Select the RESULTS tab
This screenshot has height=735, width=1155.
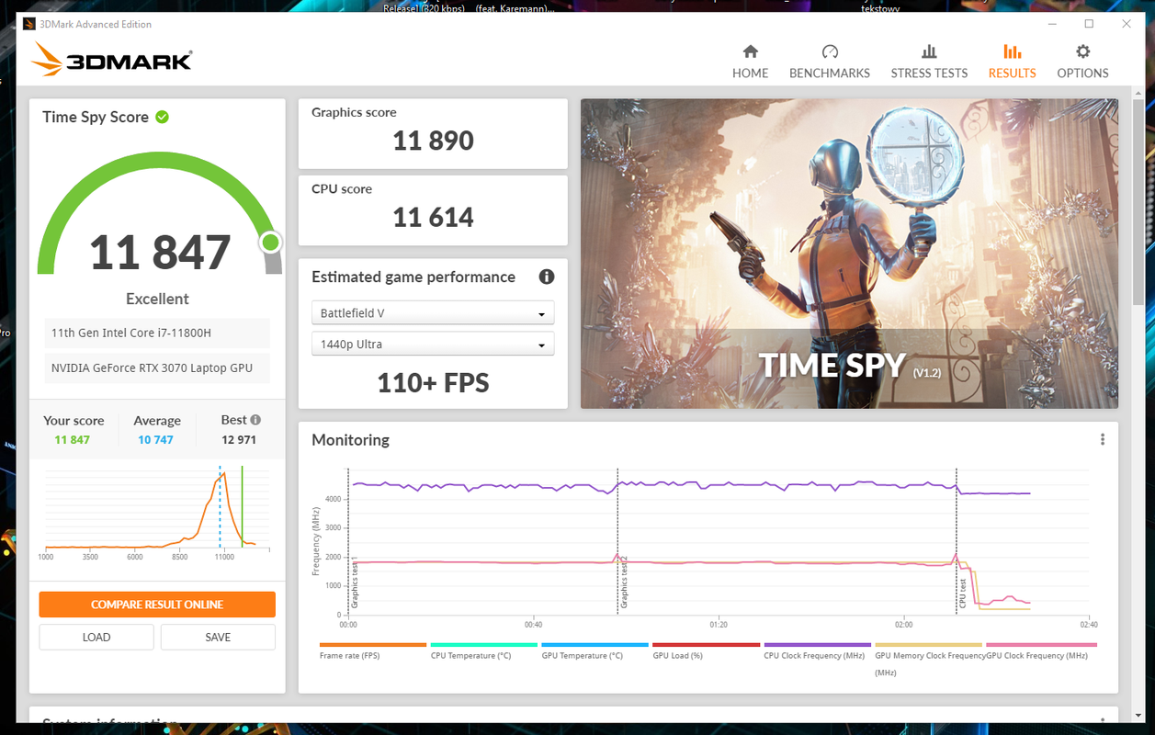[x=1012, y=62]
